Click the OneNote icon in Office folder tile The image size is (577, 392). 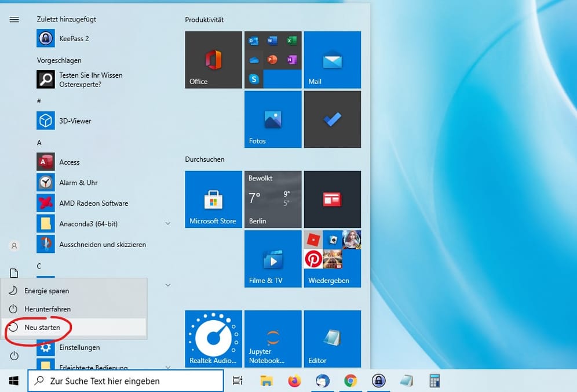coord(291,60)
